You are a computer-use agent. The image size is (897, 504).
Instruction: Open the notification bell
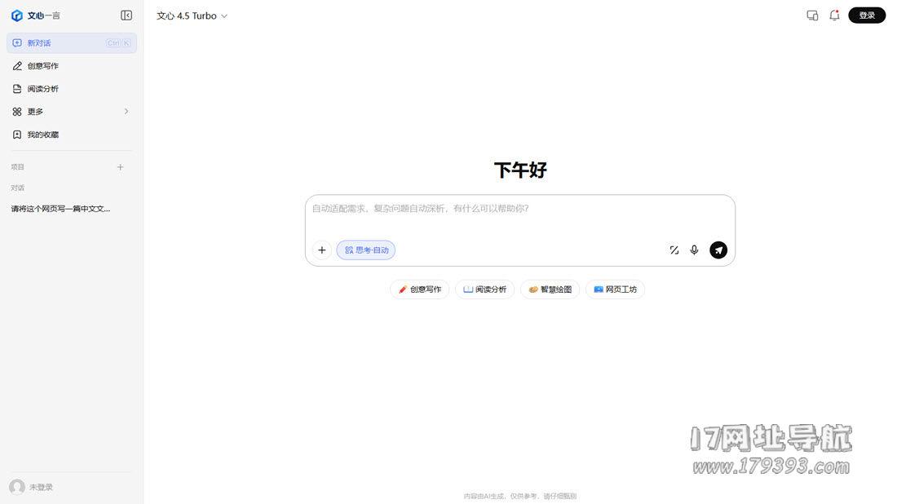pyautogui.click(x=834, y=15)
